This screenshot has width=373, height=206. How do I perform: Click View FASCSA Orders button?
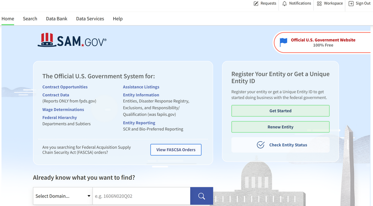(x=176, y=150)
